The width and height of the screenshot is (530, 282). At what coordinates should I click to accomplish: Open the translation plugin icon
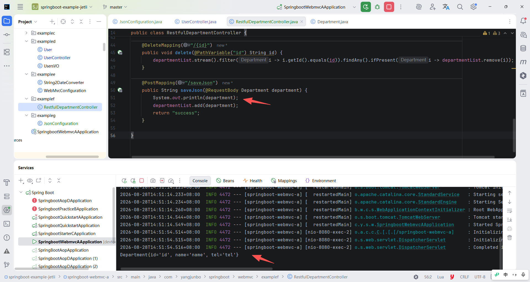click(446, 7)
